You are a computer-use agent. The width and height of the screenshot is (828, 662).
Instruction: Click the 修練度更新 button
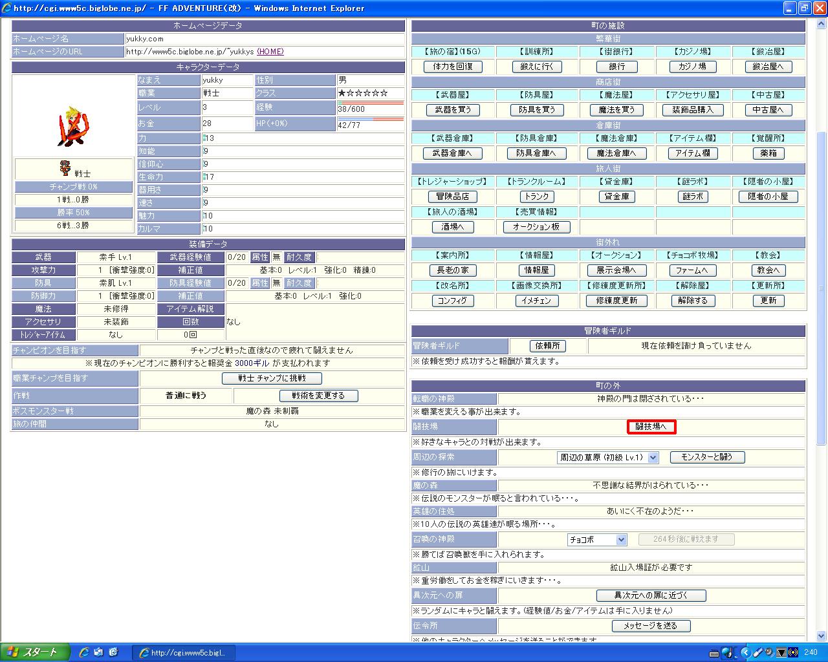(617, 301)
